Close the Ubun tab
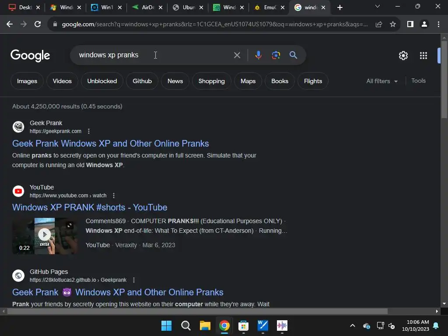Viewport: 448px width, 336px height. [x=201, y=7]
